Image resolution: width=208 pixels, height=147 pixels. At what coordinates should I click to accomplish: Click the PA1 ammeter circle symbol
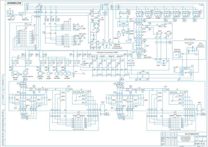pyautogui.click(x=26, y=25)
